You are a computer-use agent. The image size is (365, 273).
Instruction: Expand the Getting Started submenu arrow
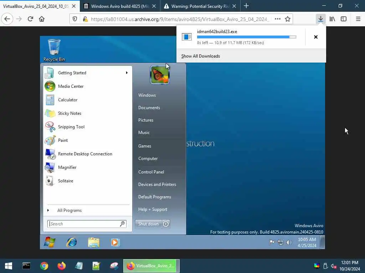click(x=127, y=73)
